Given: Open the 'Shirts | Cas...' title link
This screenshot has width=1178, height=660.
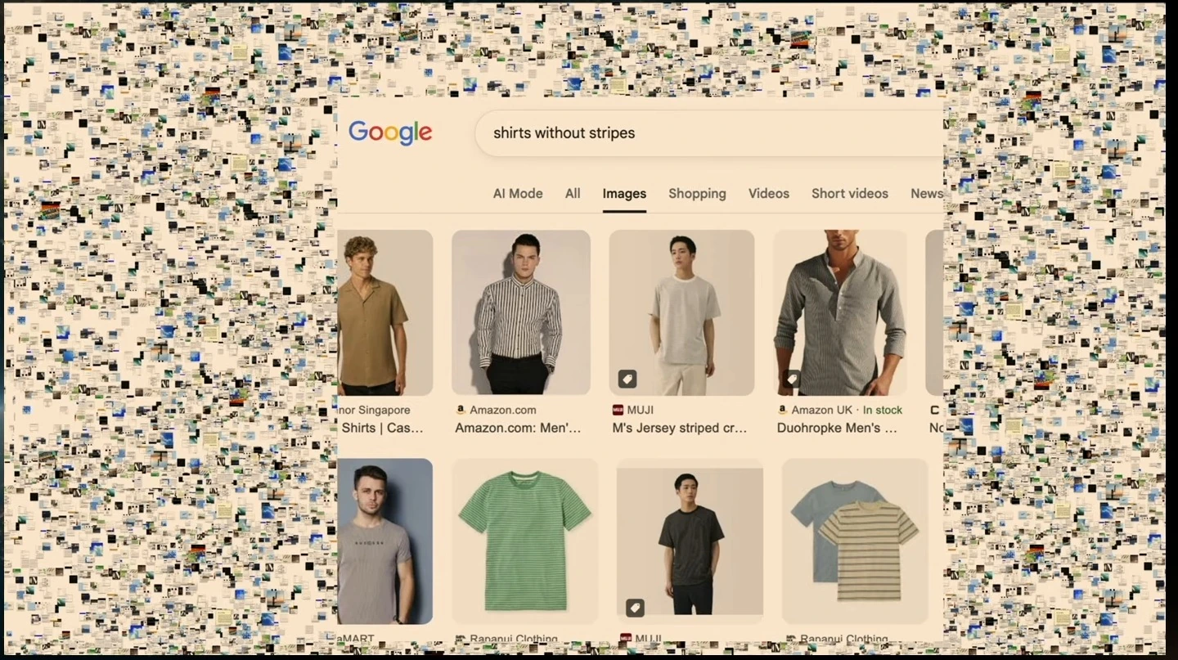Looking at the screenshot, I should [x=383, y=428].
